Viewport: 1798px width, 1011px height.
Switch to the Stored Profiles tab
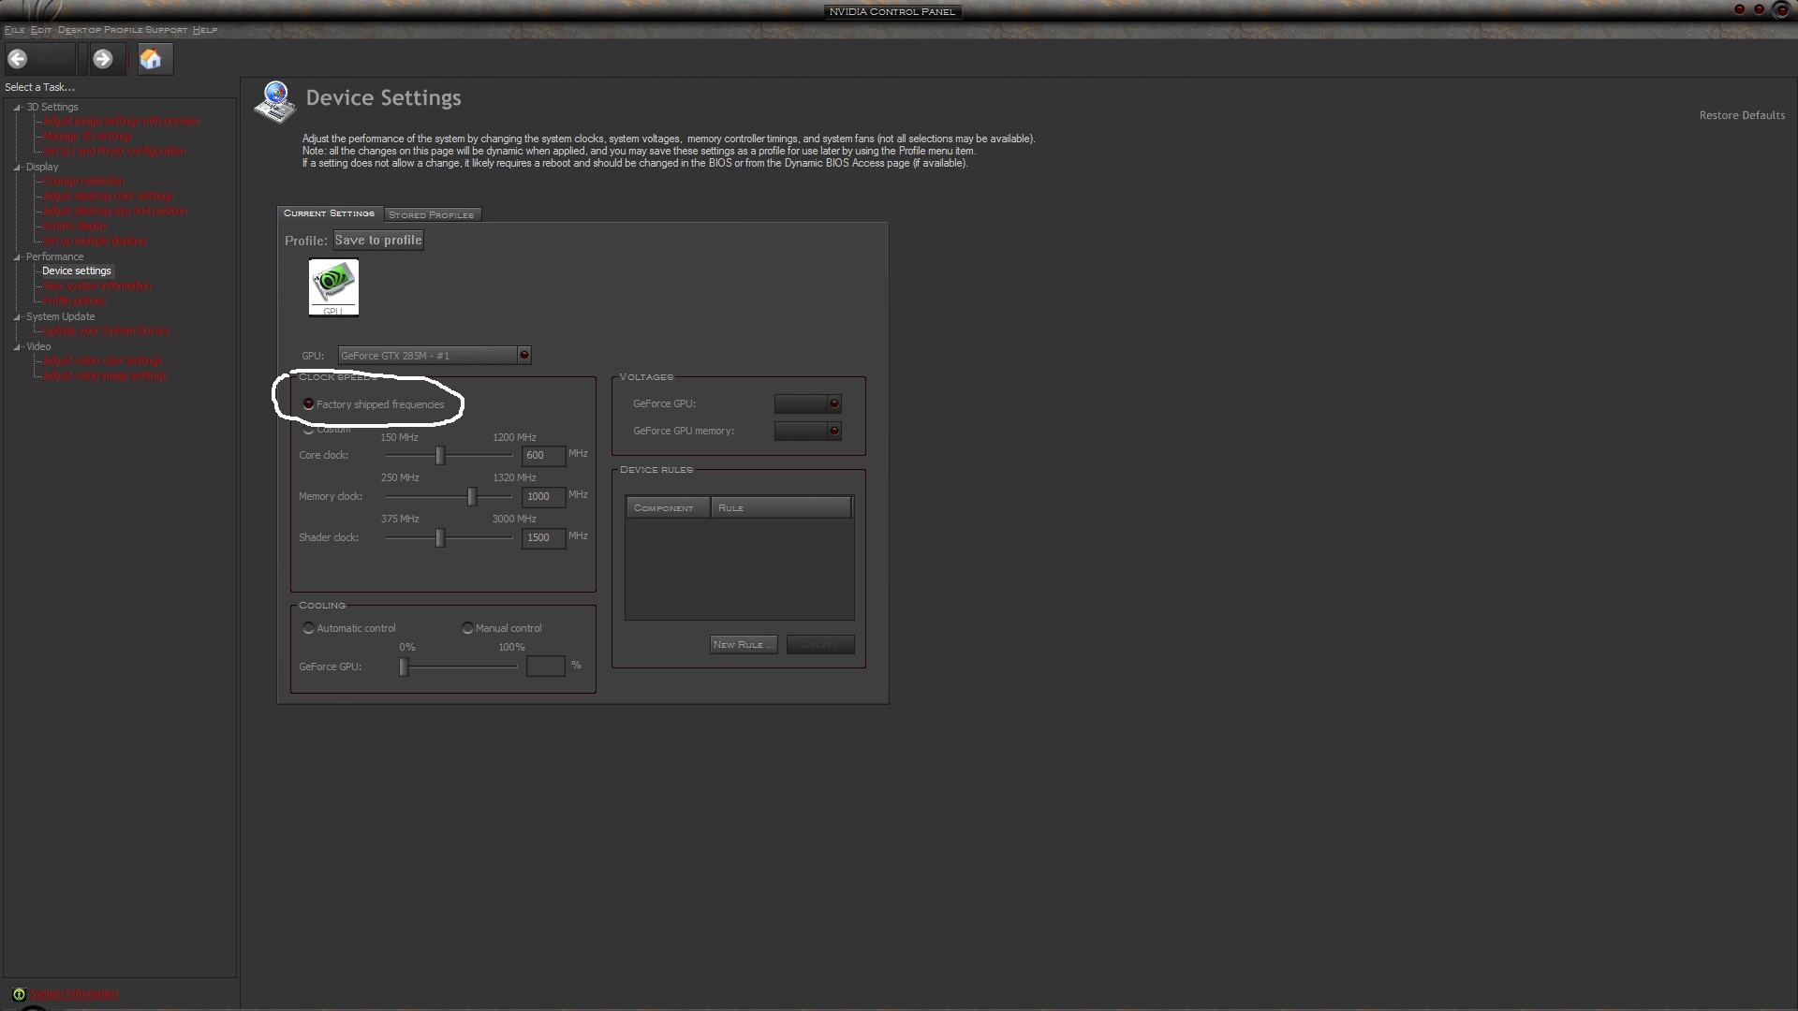tap(432, 214)
